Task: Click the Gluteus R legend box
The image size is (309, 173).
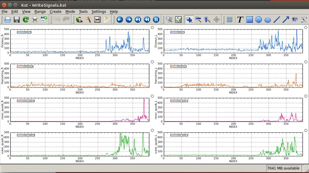Action: (x=24, y=32)
